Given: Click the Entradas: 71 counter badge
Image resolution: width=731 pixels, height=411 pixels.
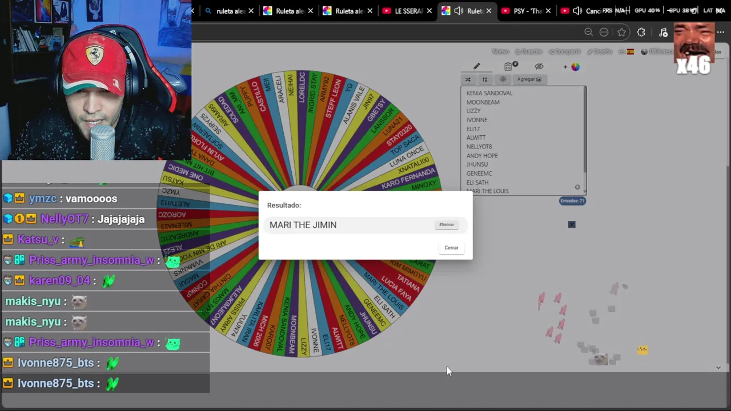Looking at the screenshot, I should [572, 201].
